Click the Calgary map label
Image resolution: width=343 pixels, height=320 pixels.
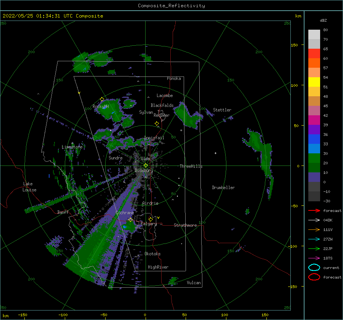[149, 224]
